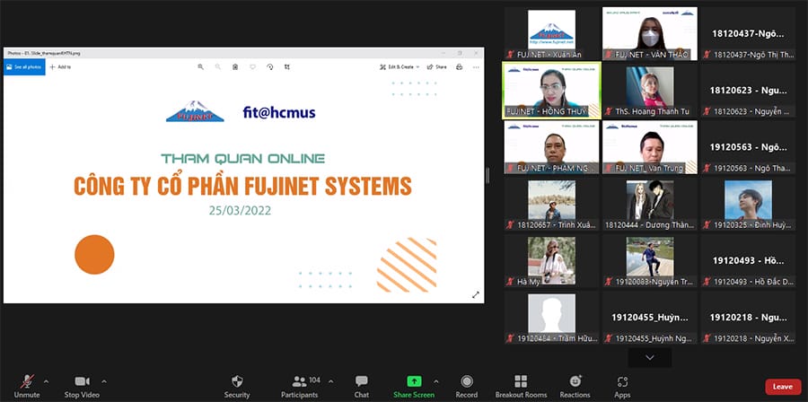Click the zoom in magnifier in Photos
This screenshot has width=808, height=402.
point(201,67)
